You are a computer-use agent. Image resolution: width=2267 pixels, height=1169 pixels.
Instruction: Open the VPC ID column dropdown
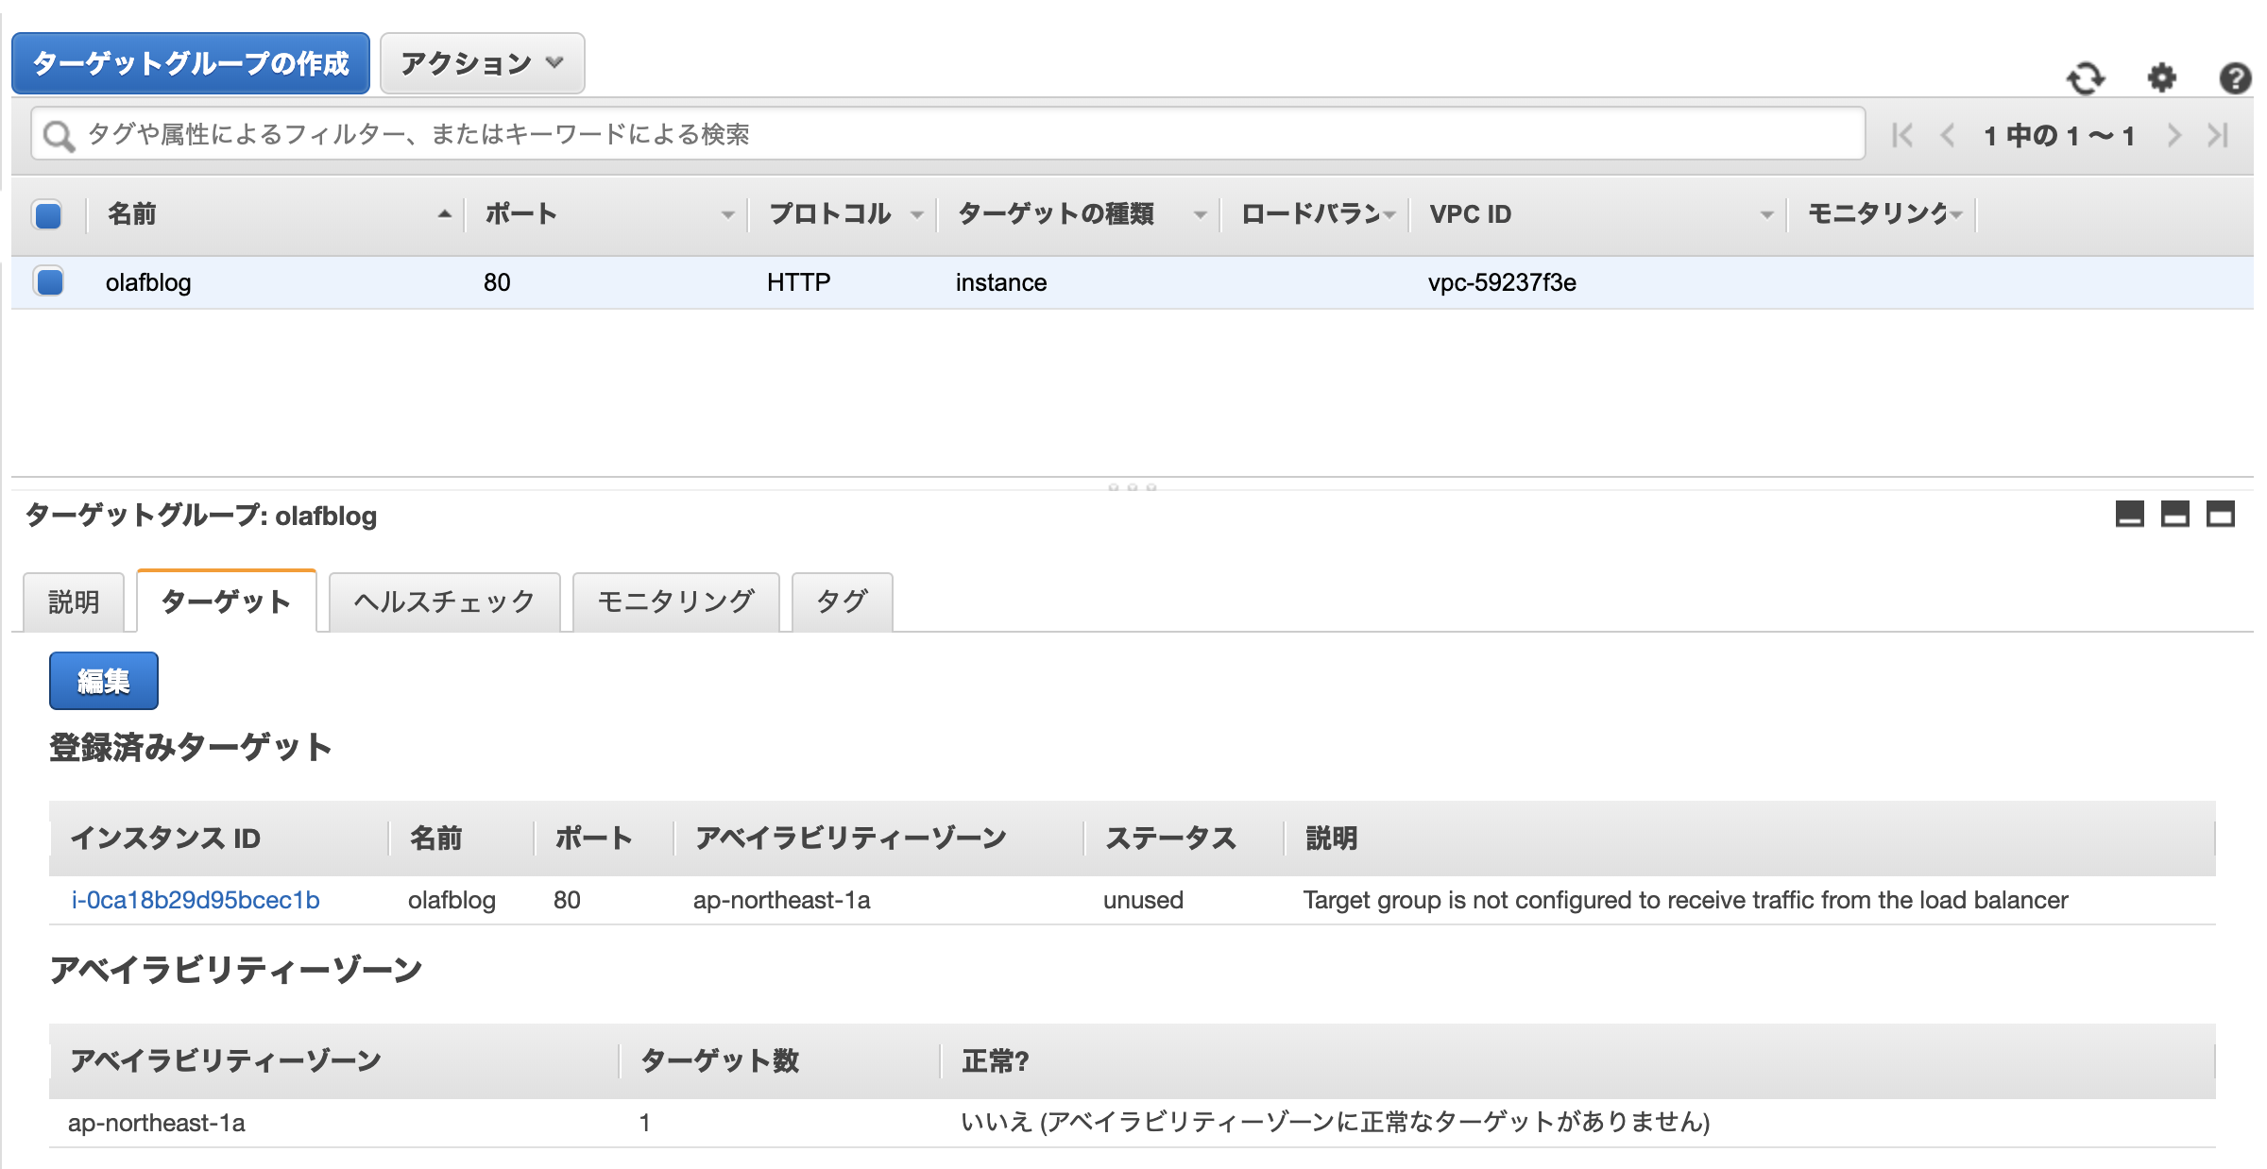pyautogui.click(x=1765, y=214)
